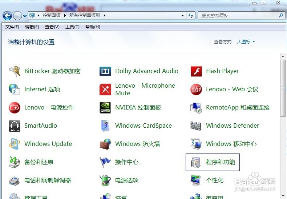
Task: Open the Flash Player text link
Action: click(x=222, y=71)
